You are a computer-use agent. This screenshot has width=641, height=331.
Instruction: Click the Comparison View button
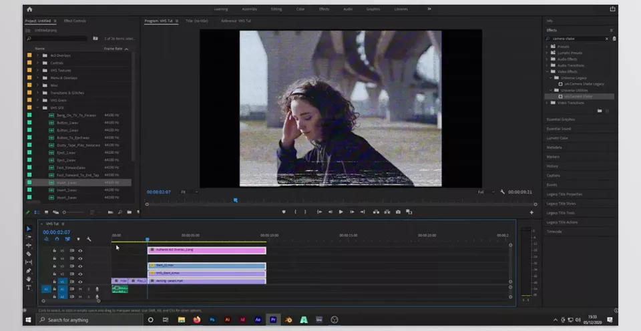409,212
